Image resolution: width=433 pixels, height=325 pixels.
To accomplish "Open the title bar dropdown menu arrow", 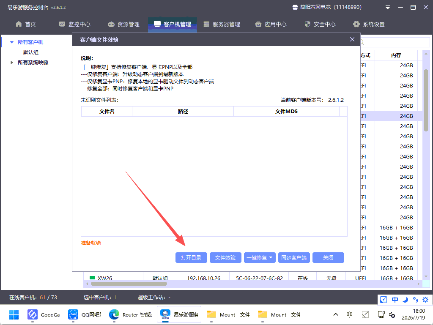I will coord(388,8).
